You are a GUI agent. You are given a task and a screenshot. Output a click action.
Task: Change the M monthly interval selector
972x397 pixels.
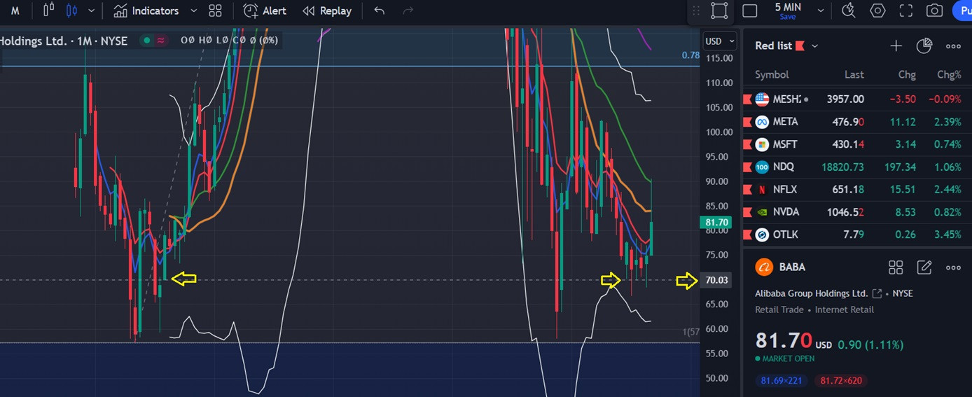15,11
